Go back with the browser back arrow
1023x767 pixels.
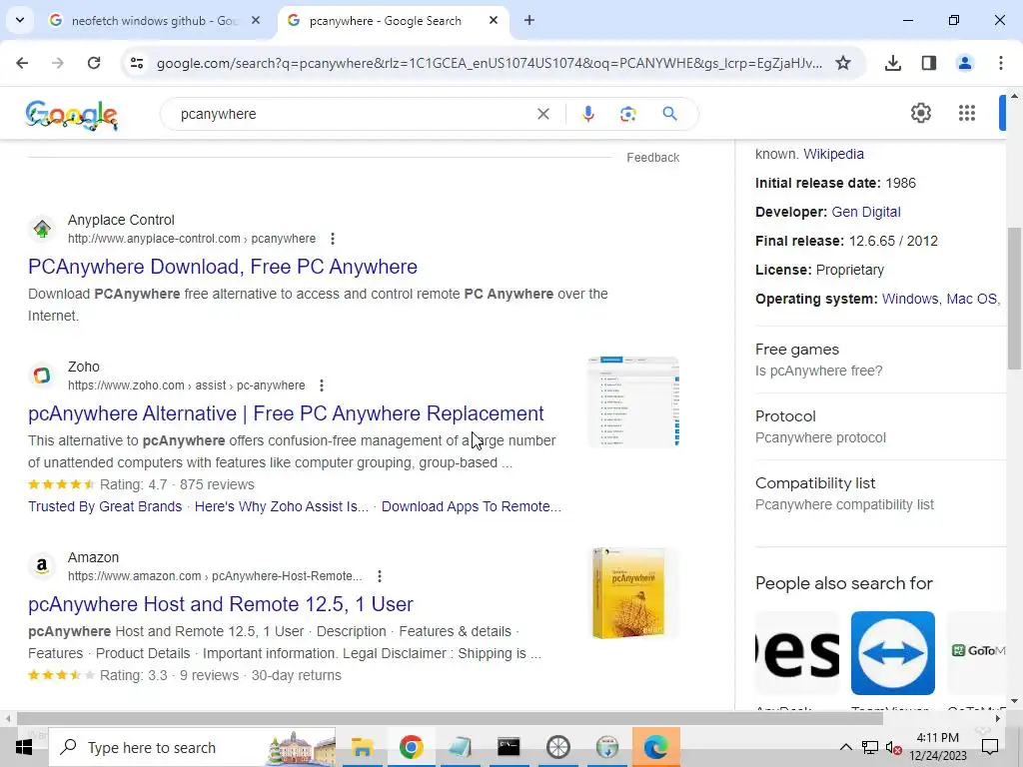coord(22,63)
